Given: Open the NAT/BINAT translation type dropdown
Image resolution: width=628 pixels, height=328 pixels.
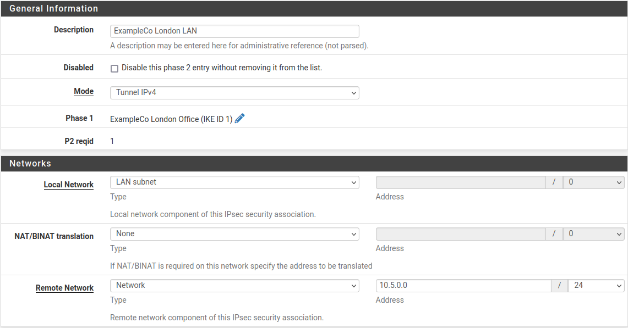Looking at the screenshot, I should coord(234,234).
